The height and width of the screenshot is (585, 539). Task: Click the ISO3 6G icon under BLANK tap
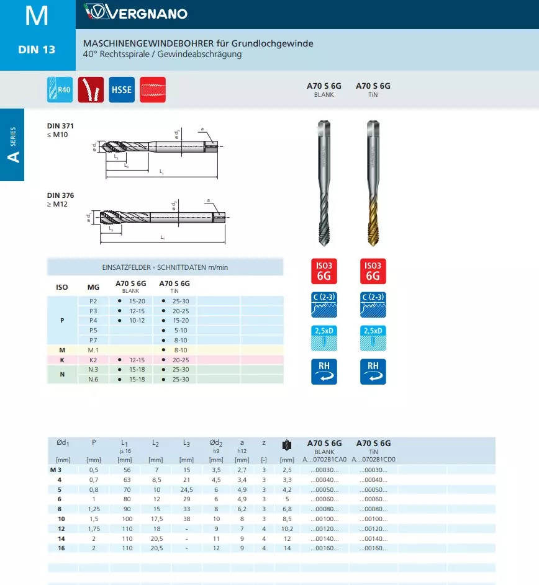324,271
